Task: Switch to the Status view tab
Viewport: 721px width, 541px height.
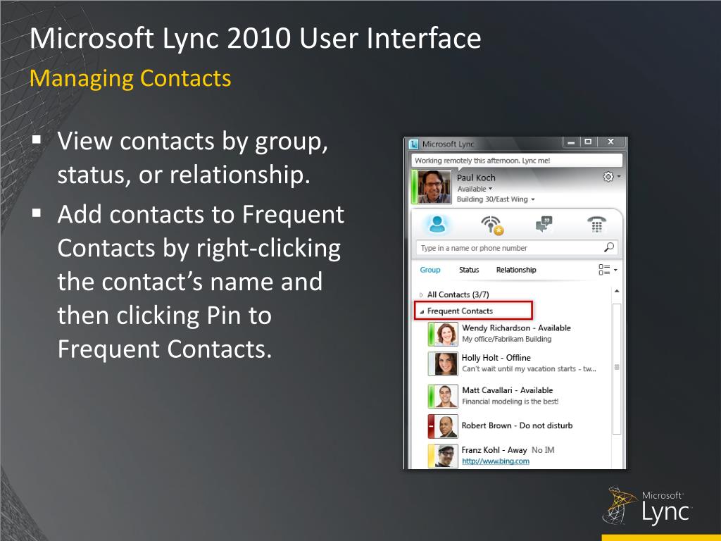Action: [x=469, y=270]
